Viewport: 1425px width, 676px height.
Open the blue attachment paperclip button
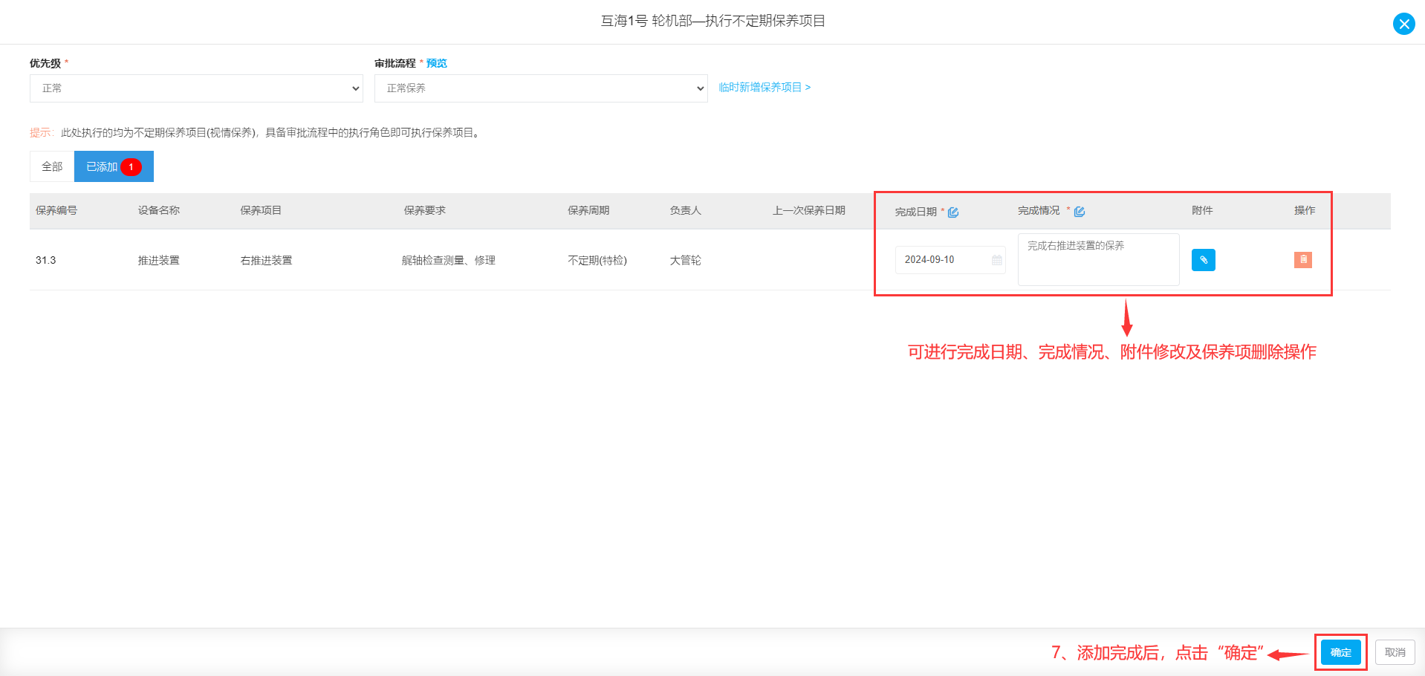click(1203, 260)
